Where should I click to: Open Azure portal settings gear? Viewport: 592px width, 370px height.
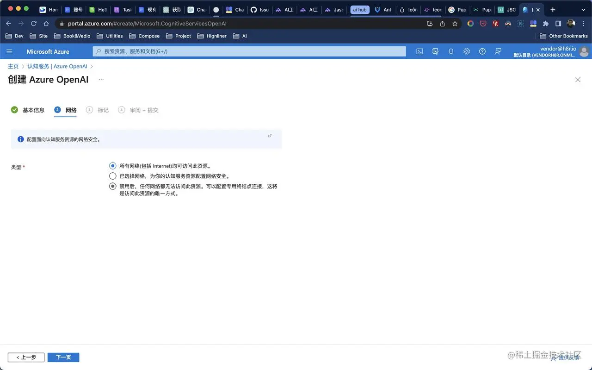pos(467,51)
